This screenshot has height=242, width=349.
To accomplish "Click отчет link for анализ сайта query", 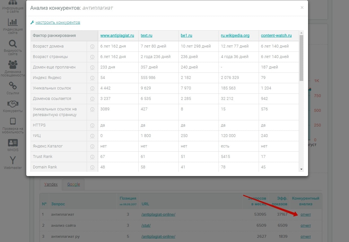I will click(x=306, y=226).
